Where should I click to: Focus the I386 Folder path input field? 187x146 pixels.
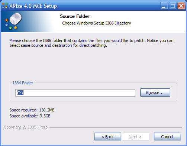75,93
